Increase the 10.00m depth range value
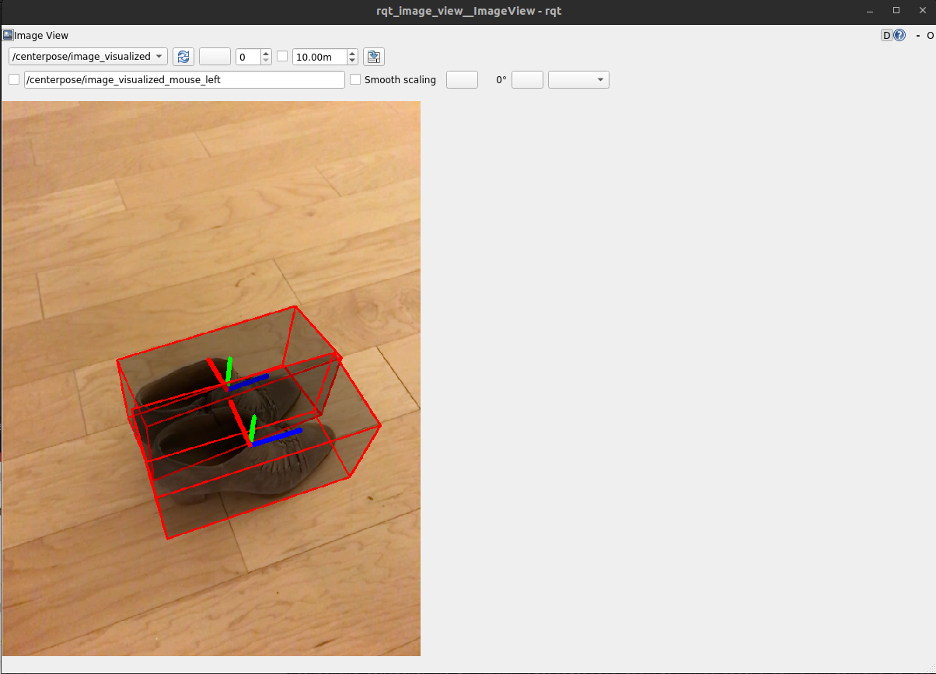 coord(351,53)
